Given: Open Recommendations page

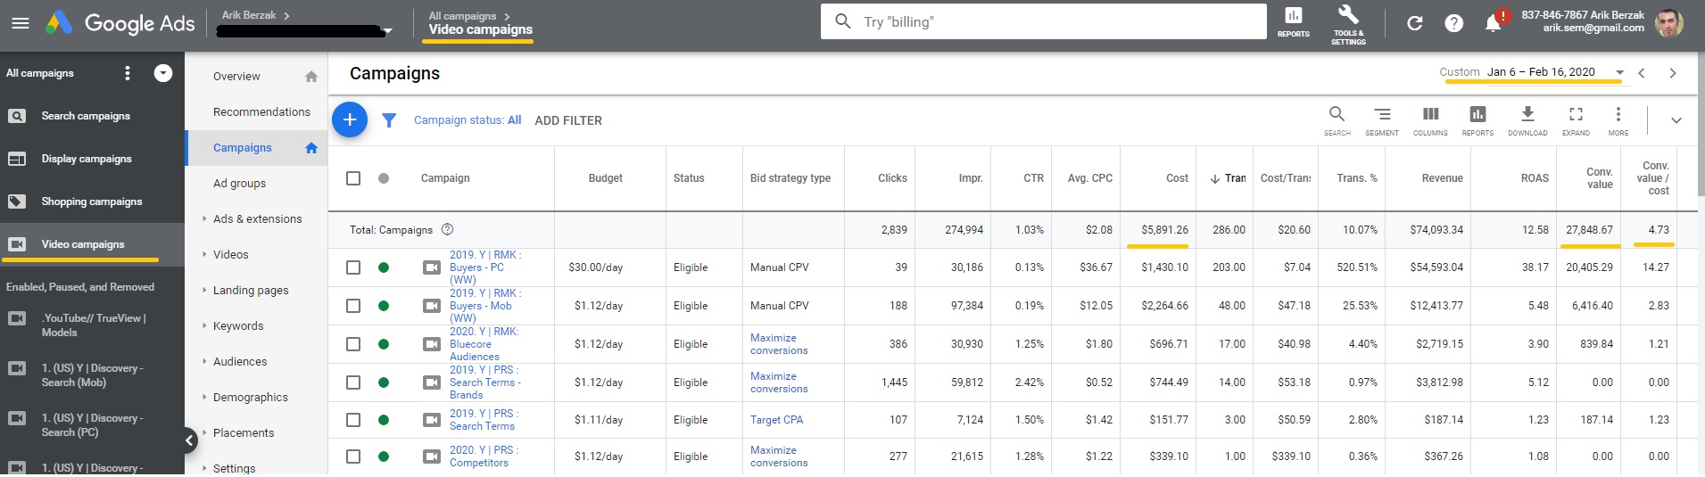Looking at the screenshot, I should click(x=261, y=112).
